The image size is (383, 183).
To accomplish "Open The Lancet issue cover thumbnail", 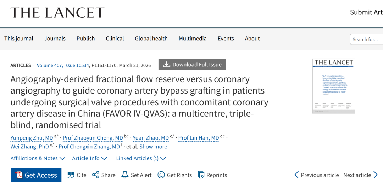I will coord(334,86).
